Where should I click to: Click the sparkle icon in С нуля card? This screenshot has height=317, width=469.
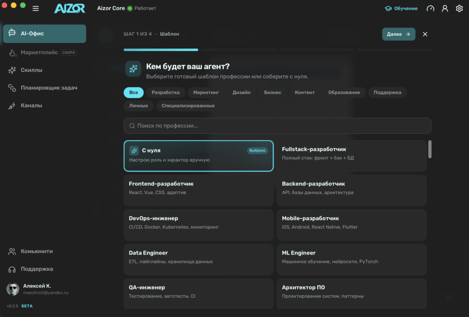pyautogui.click(x=134, y=150)
